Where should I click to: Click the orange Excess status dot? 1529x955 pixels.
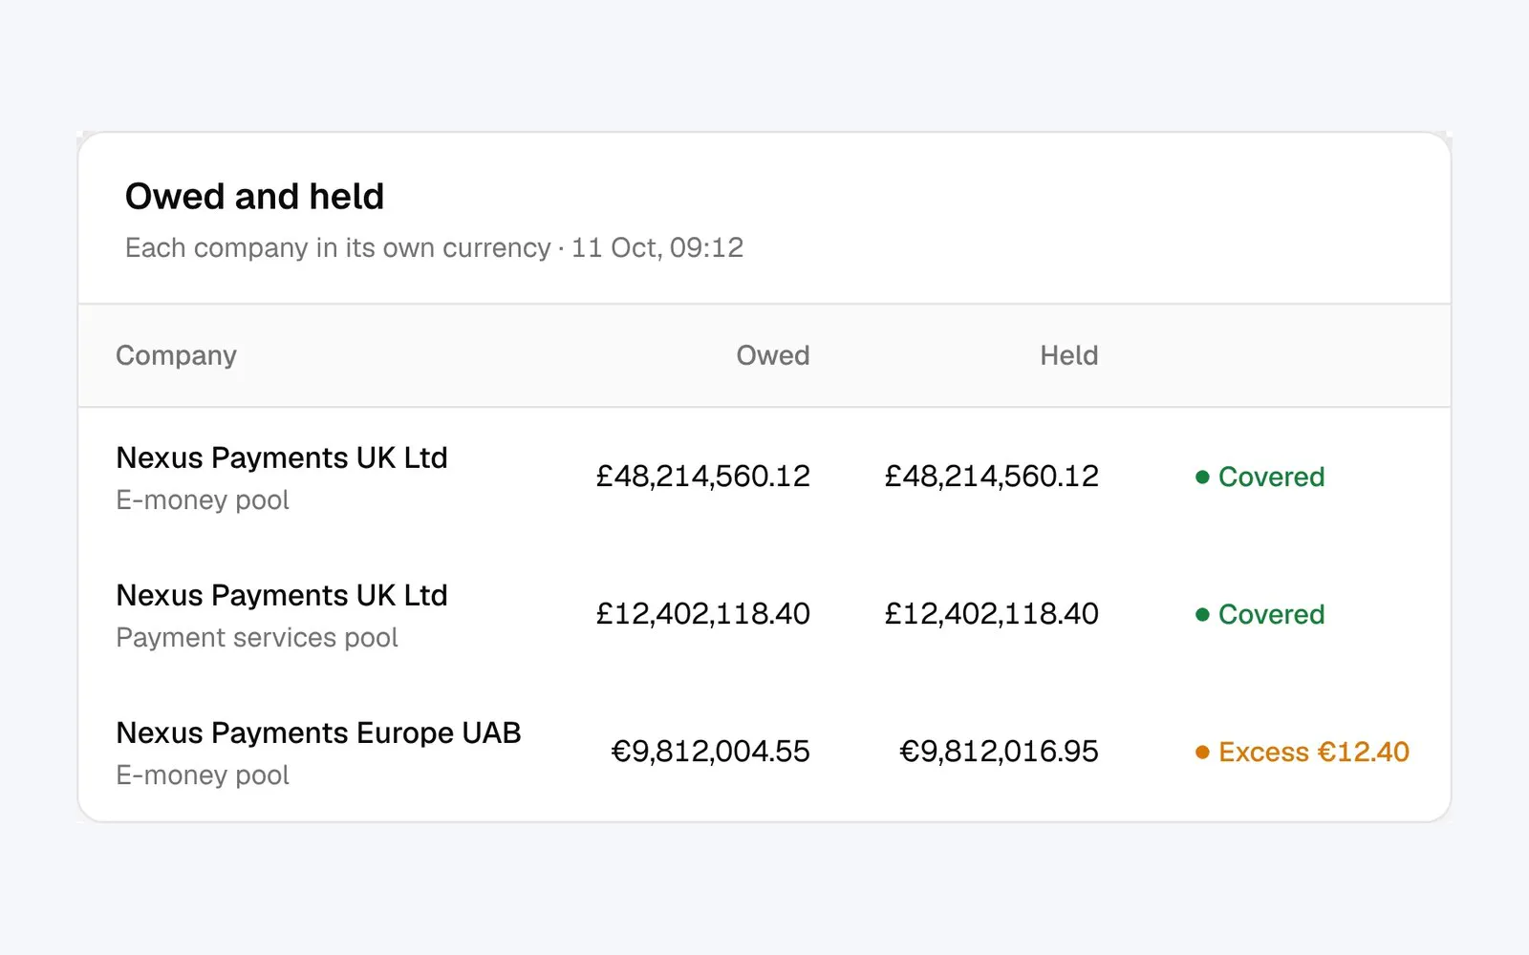coord(1202,753)
